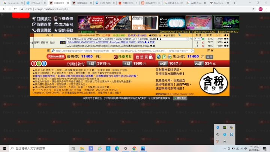
Task: Collapse the hidden tray icons chevron
Action: 225,149
